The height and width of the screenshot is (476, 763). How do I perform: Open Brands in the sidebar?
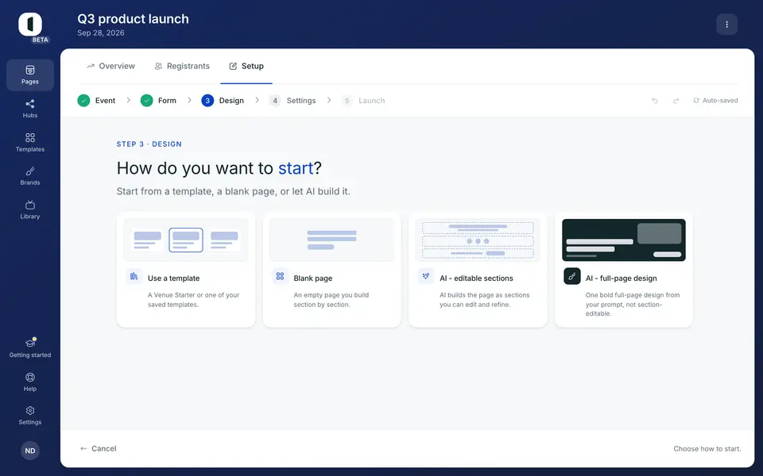30,176
